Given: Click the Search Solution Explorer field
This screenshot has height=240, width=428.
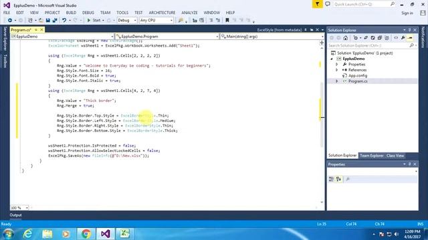Looking at the screenshot, I should 372,46.
